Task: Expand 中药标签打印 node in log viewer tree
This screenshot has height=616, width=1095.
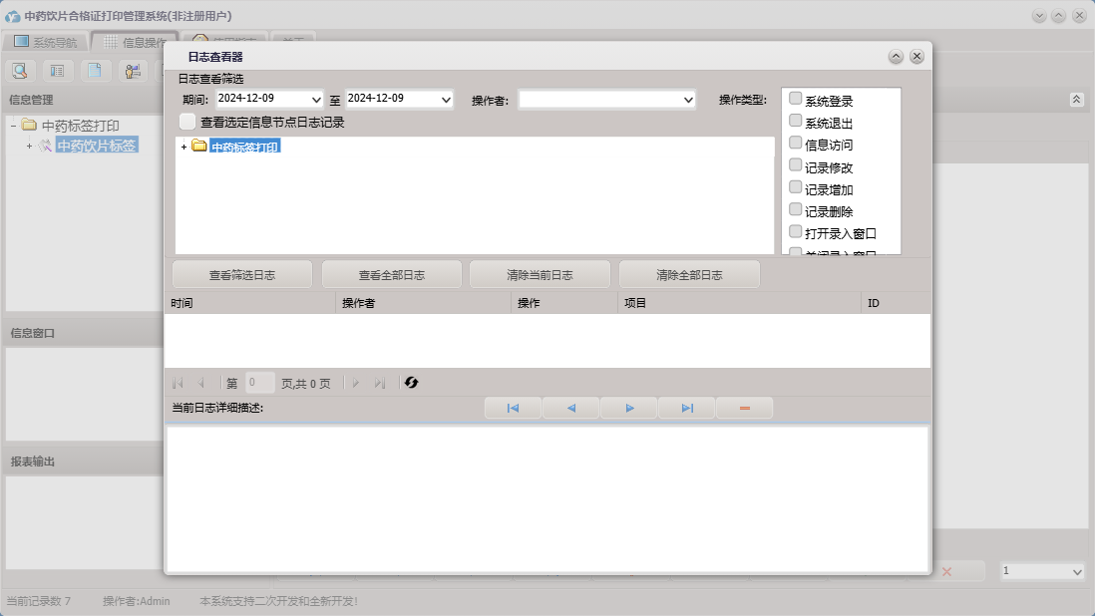Action: (183, 147)
